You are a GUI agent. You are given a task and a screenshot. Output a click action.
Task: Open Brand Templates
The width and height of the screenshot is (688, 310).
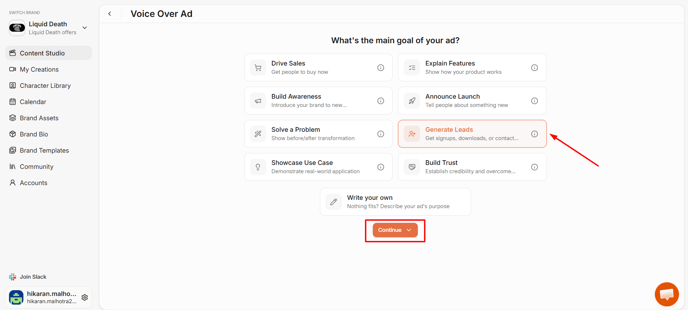click(49, 150)
